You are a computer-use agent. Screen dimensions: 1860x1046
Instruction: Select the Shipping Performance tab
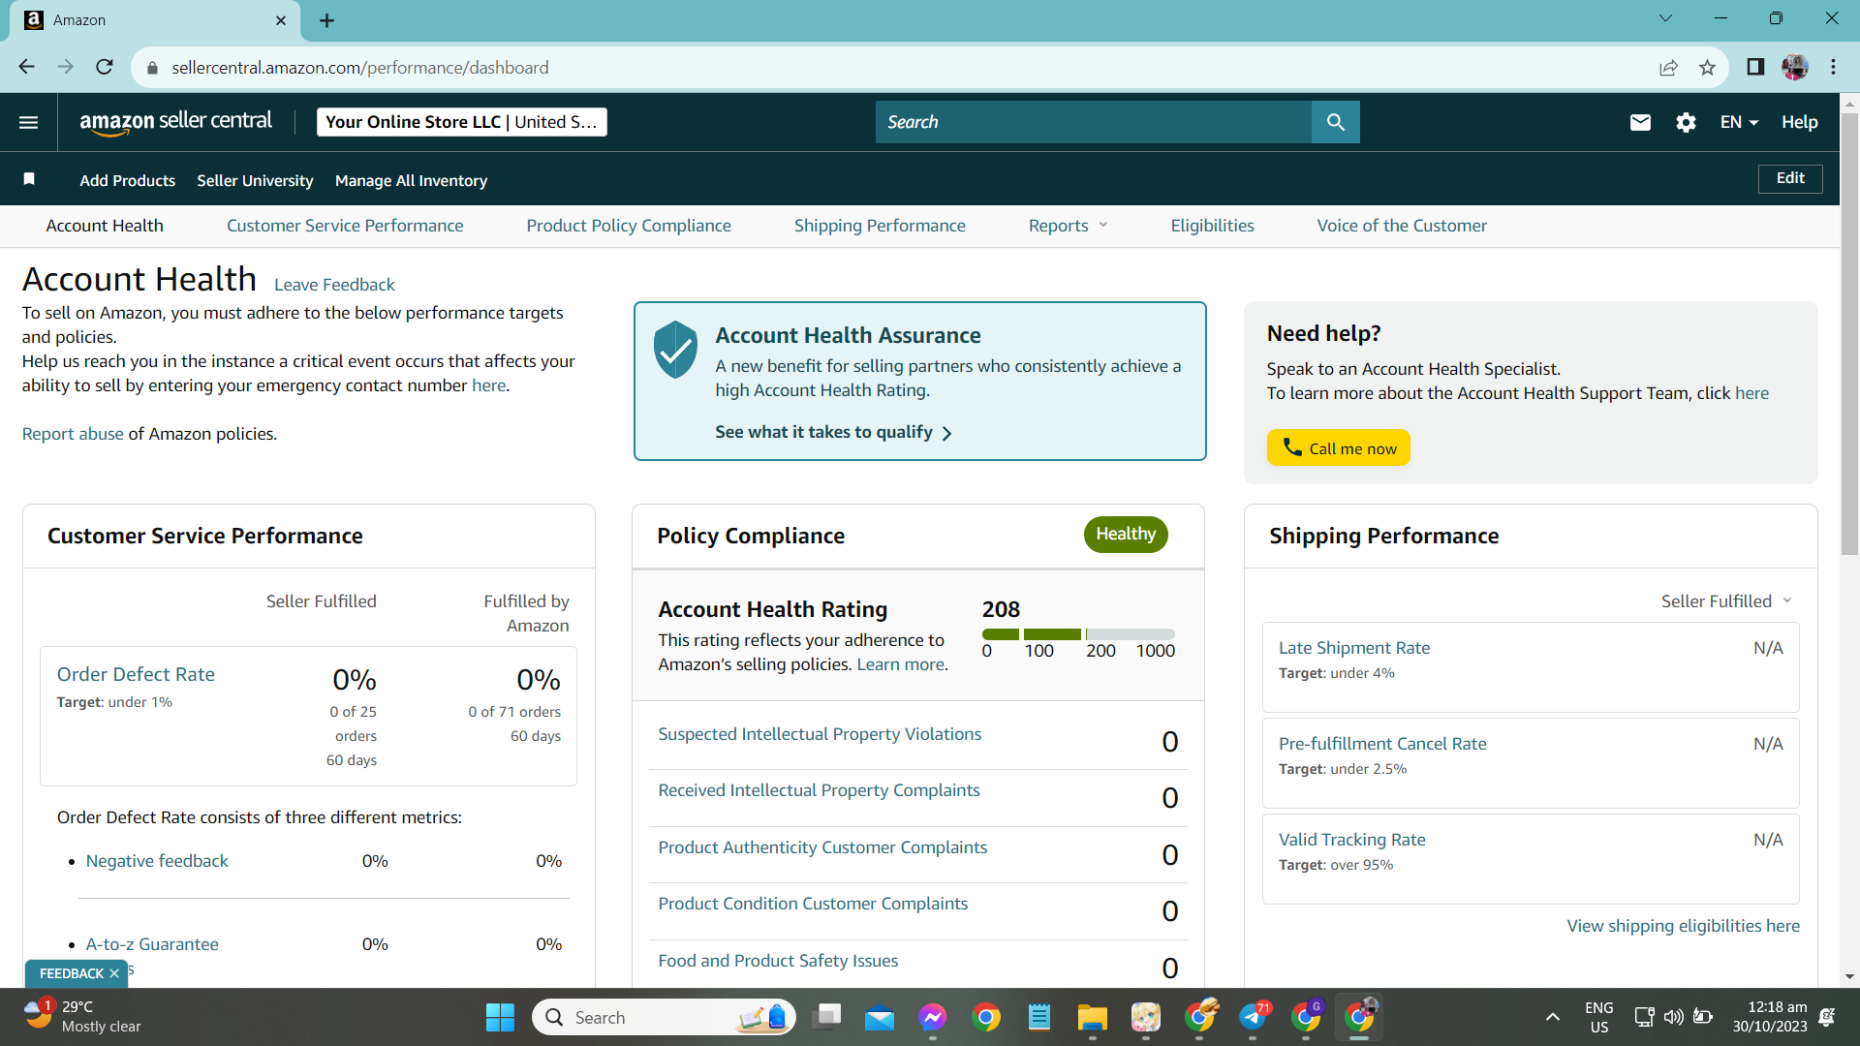click(x=880, y=226)
